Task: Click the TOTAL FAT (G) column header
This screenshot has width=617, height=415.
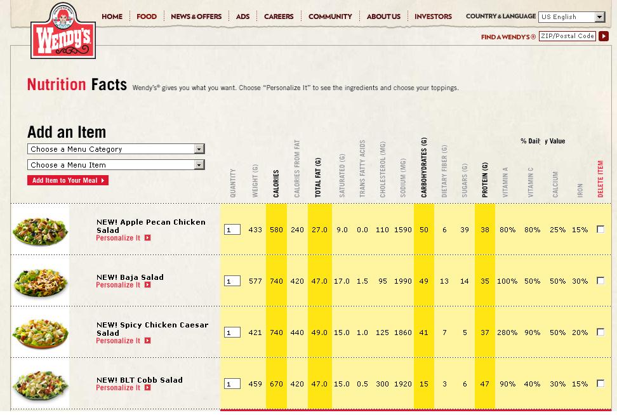Action: point(318,178)
